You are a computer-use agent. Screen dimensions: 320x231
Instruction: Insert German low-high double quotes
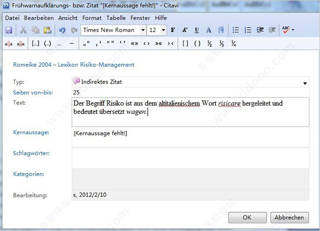pos(86,44)
